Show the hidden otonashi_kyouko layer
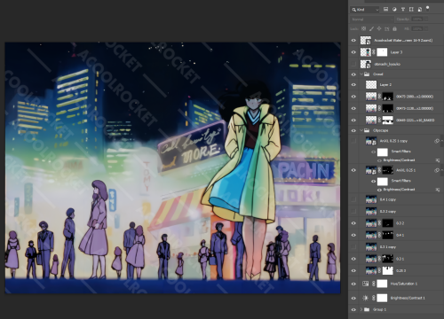 click(353, 64)
